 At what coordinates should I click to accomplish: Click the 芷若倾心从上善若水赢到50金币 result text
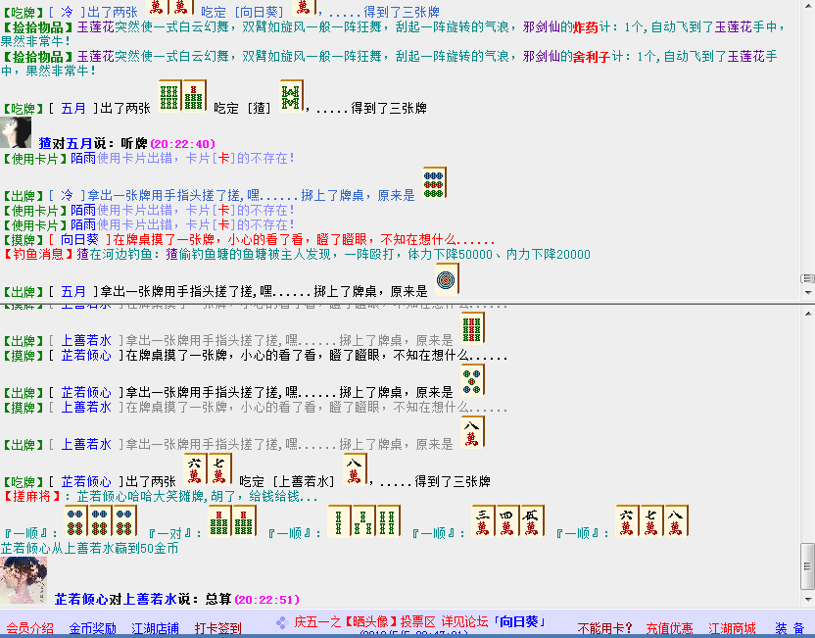click(89, 548)
